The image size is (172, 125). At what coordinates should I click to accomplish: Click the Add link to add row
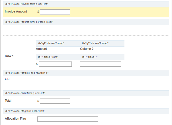pos(7,79)
